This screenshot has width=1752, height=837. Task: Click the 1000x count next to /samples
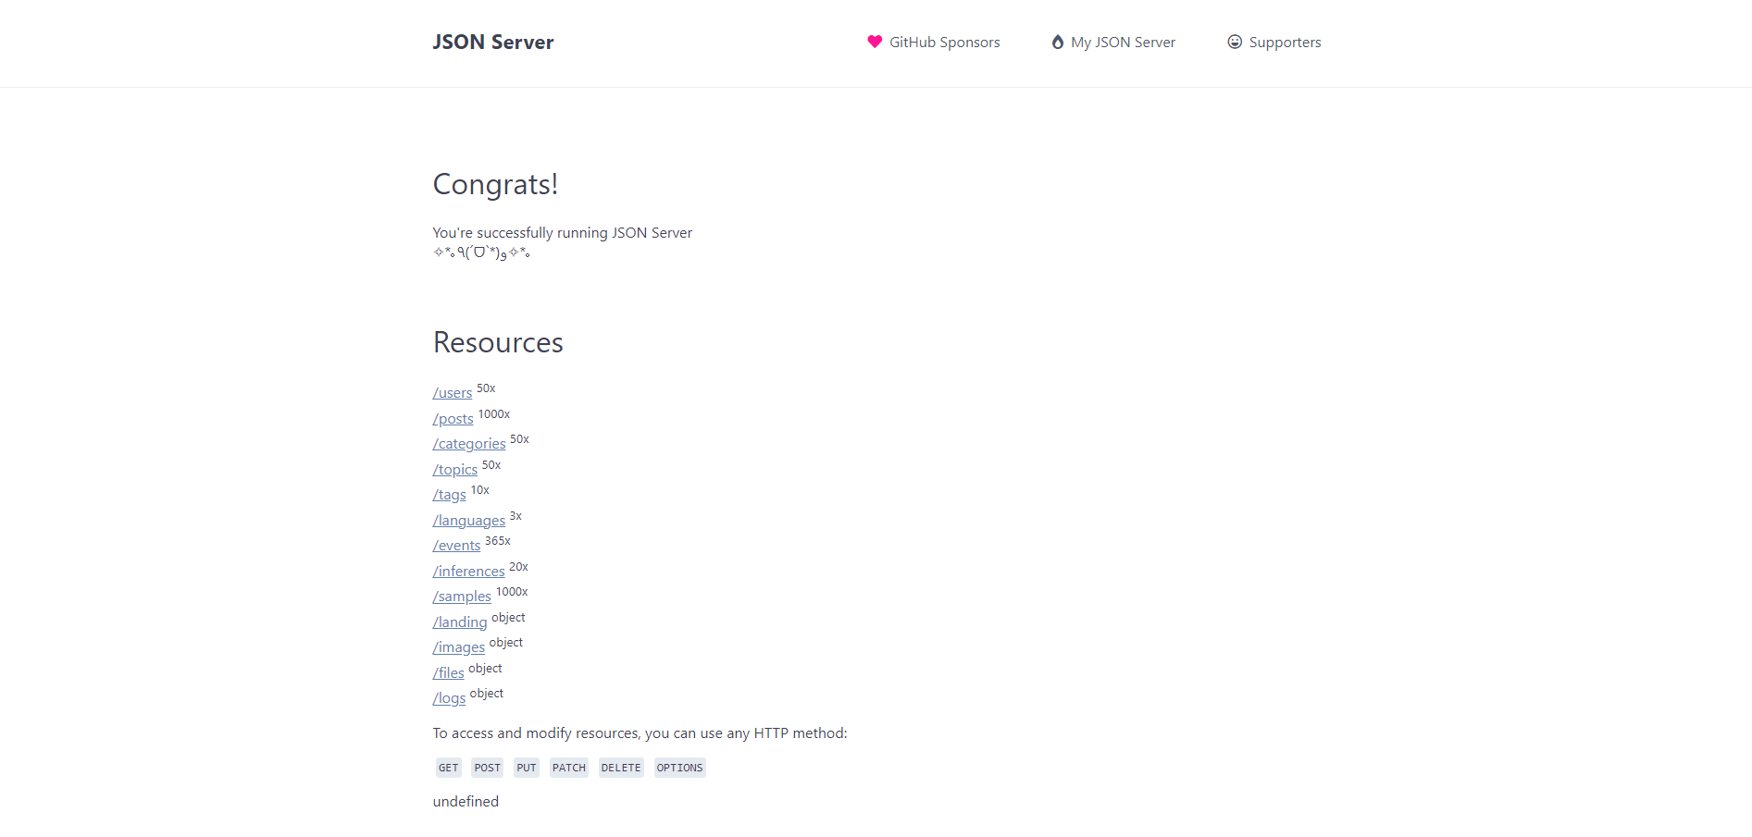512,592
